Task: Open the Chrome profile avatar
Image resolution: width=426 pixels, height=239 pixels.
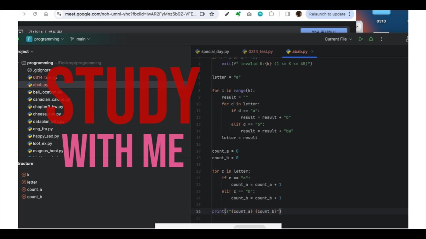Action: coord(299,14)
